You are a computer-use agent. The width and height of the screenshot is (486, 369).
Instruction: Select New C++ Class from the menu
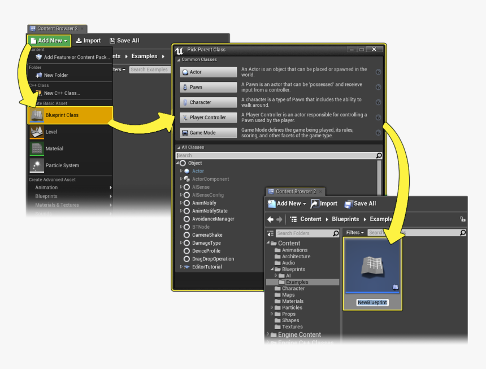(x=70, y=93)
